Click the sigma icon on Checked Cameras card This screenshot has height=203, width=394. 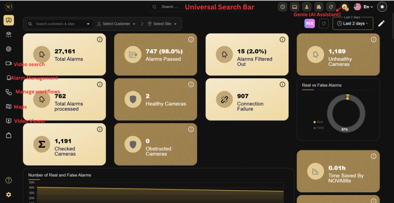click(x=42, y=145)
